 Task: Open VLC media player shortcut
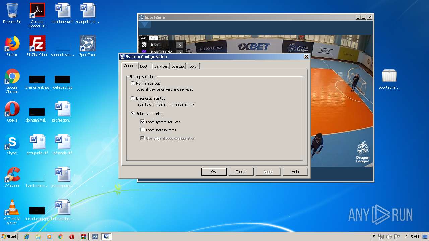12,212
